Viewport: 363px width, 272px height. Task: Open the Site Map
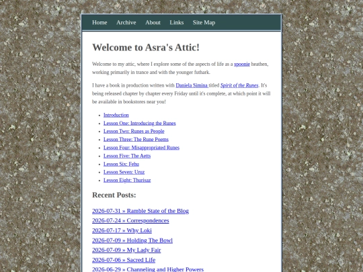click(x=204, y=22)
